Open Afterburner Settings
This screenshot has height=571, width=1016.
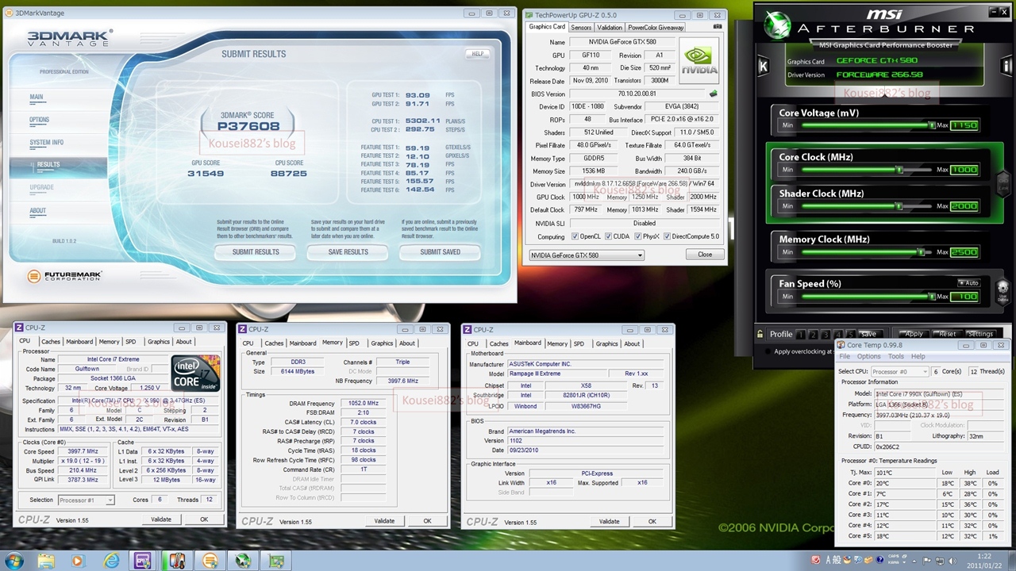tap(981, 334)
